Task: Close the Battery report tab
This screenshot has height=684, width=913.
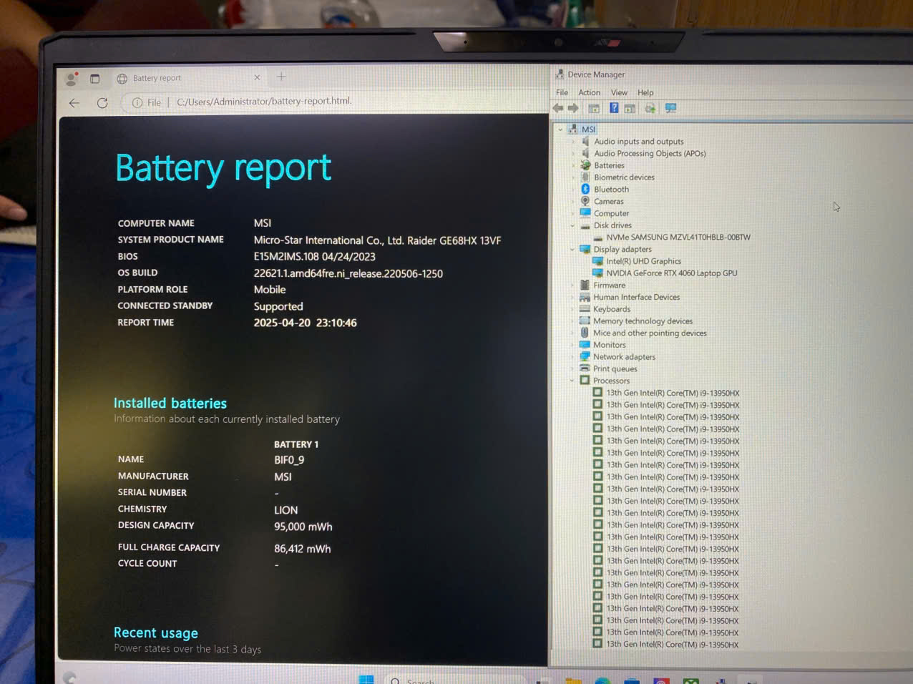Action: (258, 77)
